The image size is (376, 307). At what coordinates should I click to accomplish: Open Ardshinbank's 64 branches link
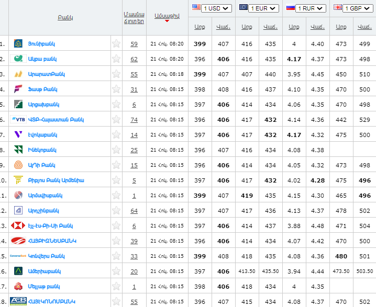(134, 211)
